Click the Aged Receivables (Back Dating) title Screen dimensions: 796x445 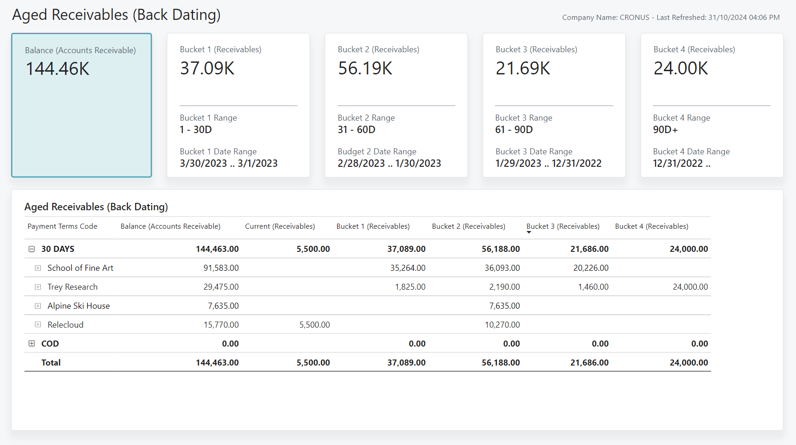click(x=117, y=14)
